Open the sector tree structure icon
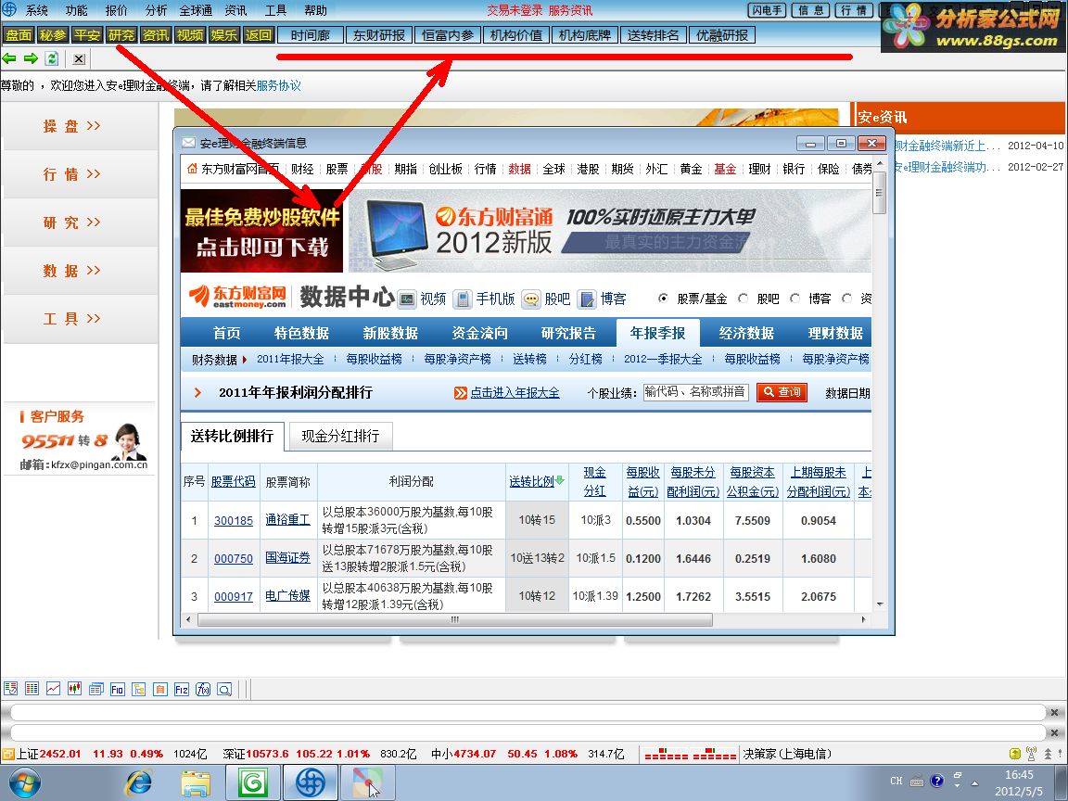Image resolution: width=1068 pixels, height=801 pixels. [139, 689]
